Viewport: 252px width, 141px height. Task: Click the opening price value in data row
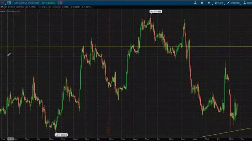31,7
